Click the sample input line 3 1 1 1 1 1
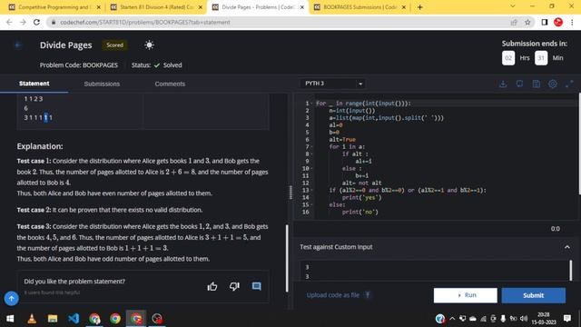581x327 pixels. 38,117
